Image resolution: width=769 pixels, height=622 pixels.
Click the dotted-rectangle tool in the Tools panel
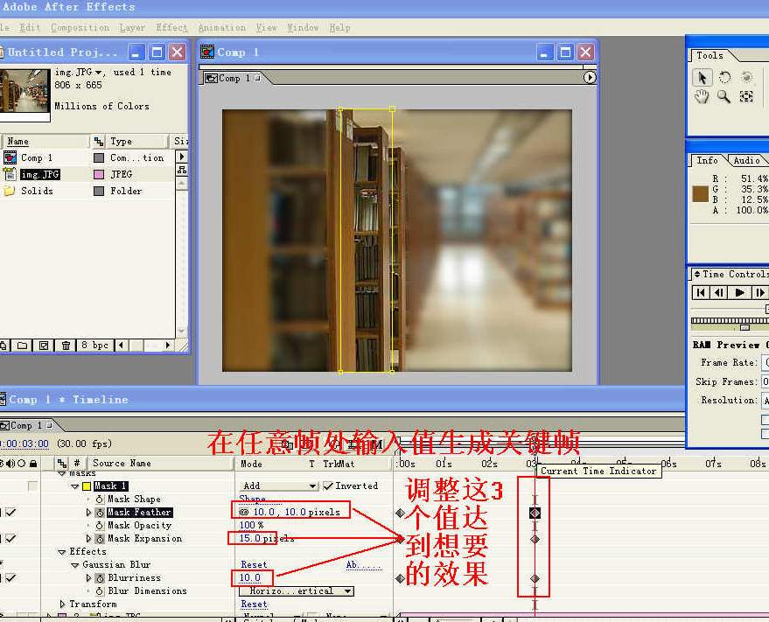tap(746, 96)
